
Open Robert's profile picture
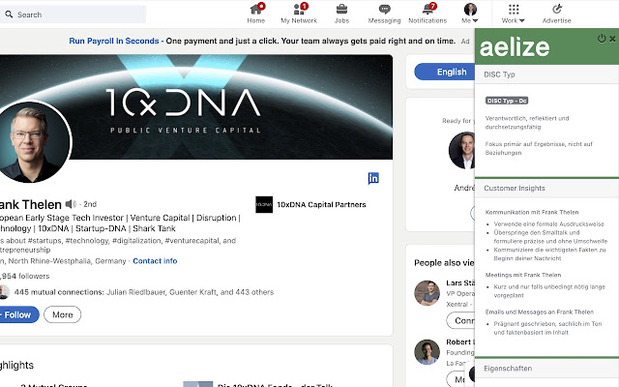427,352
